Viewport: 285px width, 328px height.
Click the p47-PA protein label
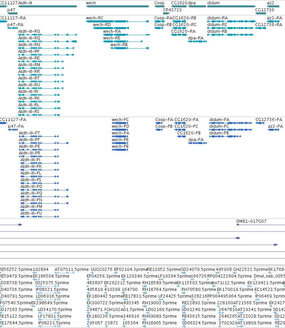(16, 126)
